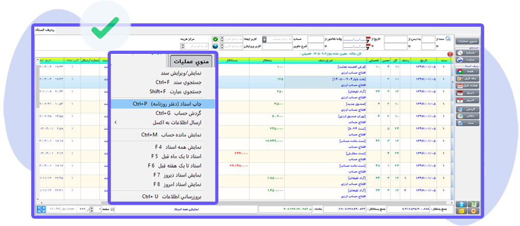Click the حساب code input field
Screen dimensions: 520x226
point(280,39)
